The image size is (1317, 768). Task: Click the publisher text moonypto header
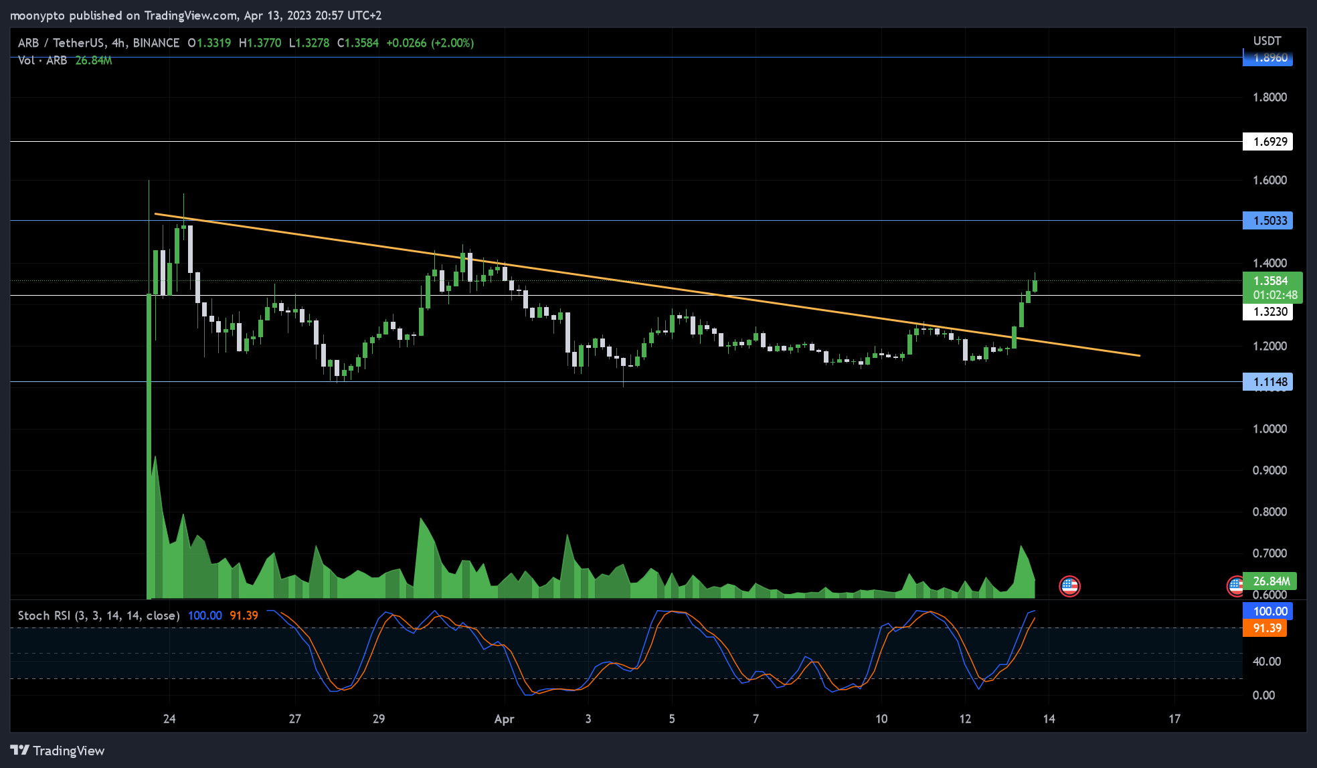(x=195, y=15)
